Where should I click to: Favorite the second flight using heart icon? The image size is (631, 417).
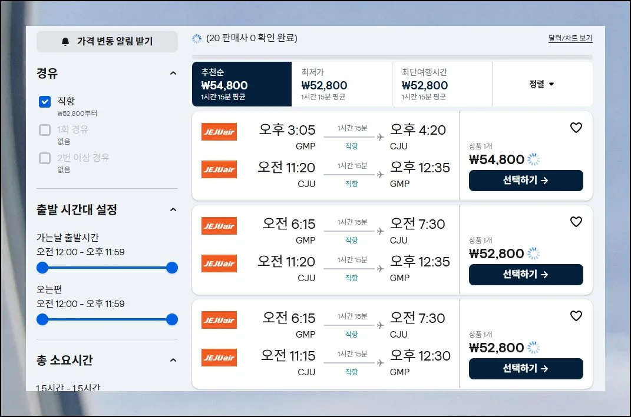tap(576, 222)
